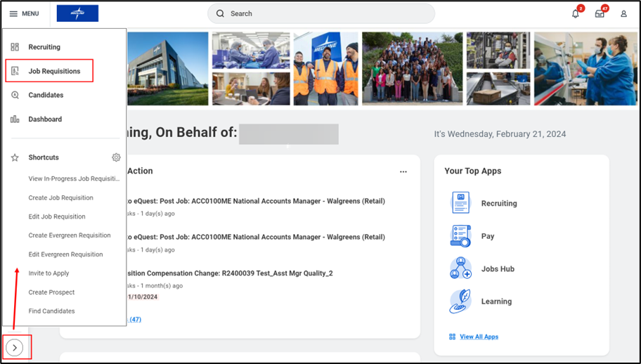The height and width of the screenshot is (364, 641).
Task: Click the View All Apps link
Action: (x=479, y=337)
